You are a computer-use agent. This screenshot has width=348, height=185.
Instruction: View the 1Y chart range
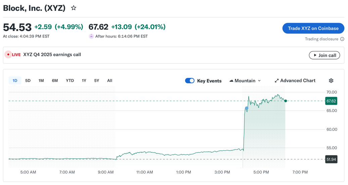pos(84,81)
